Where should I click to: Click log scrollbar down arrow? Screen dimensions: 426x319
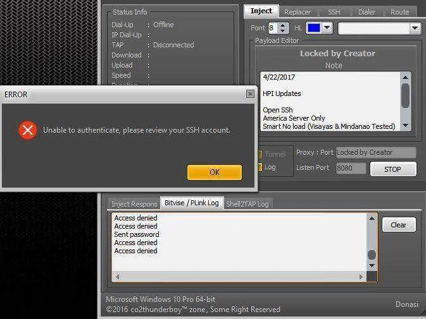pos(372,265)
